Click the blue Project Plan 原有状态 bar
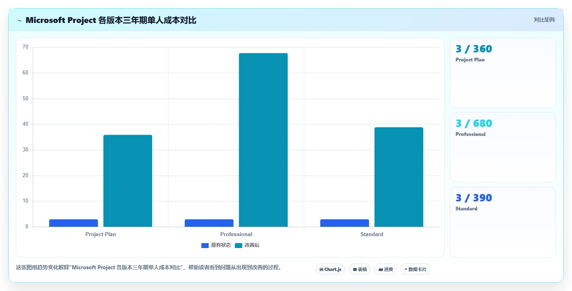This screenshot has width=572, height=291. [74, 223]
